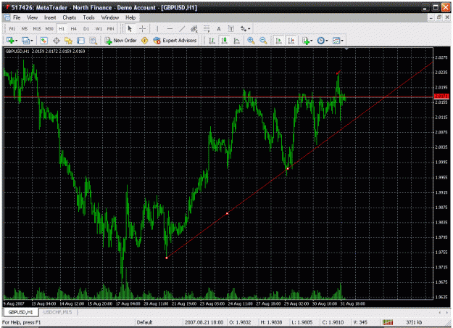Viewport: 453px width, 328px height.
Task: Select the MN timeframe button
Action: 110,28
